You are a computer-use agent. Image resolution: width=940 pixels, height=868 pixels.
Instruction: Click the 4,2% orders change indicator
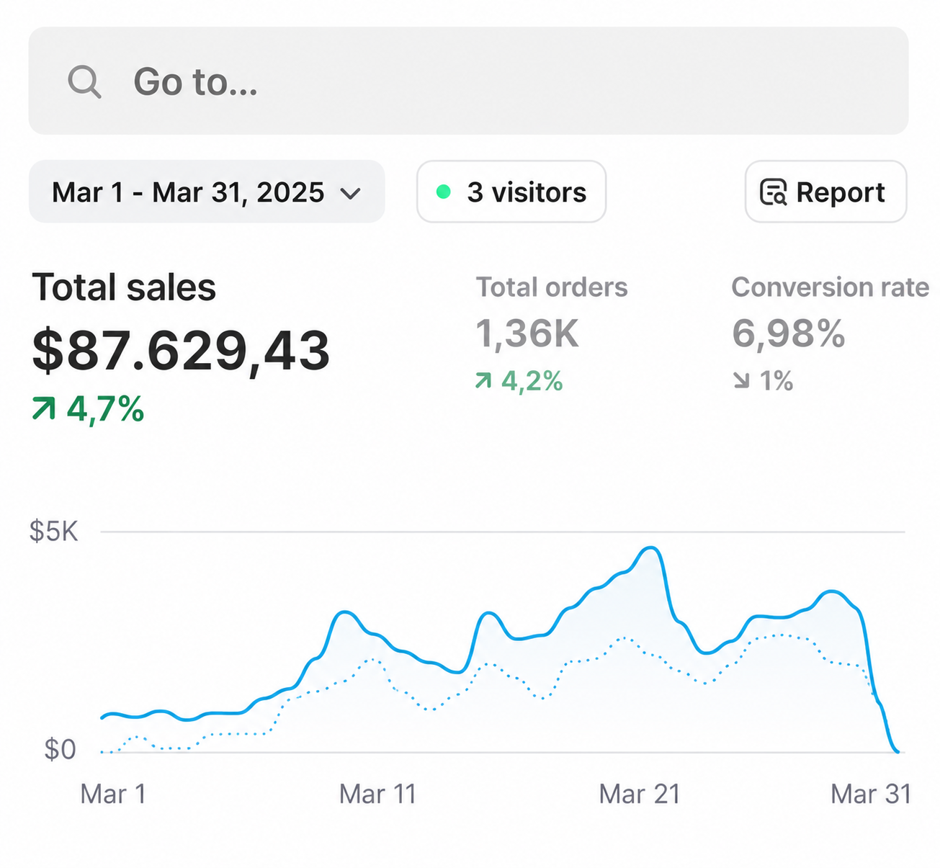click(x=519, y=381)
